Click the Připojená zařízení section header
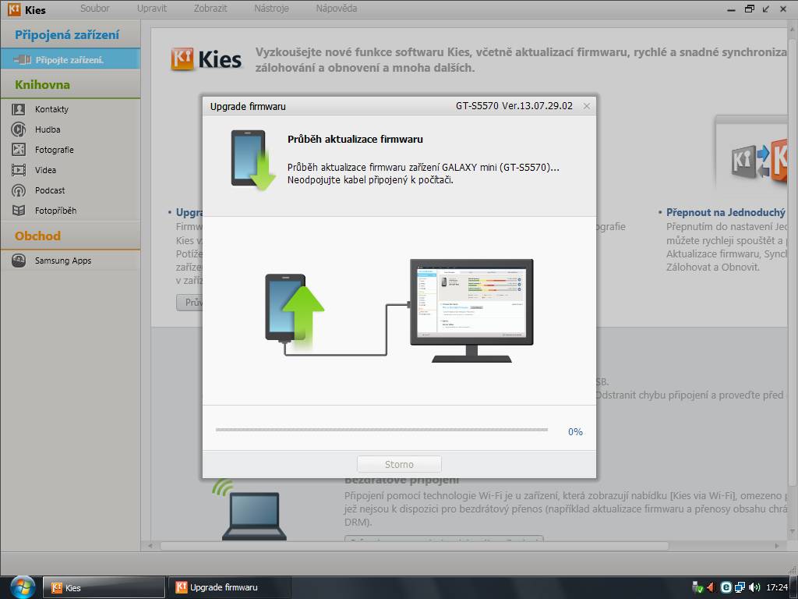This screenshot has width=798, height=599. click(x=67, y=35)
